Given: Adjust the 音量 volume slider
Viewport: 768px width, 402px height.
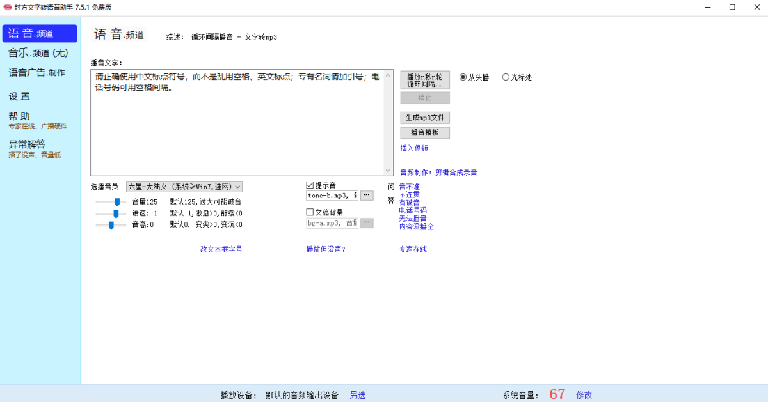Looking at the screenshot, I should pyautogui.click(x=116, y=201).
